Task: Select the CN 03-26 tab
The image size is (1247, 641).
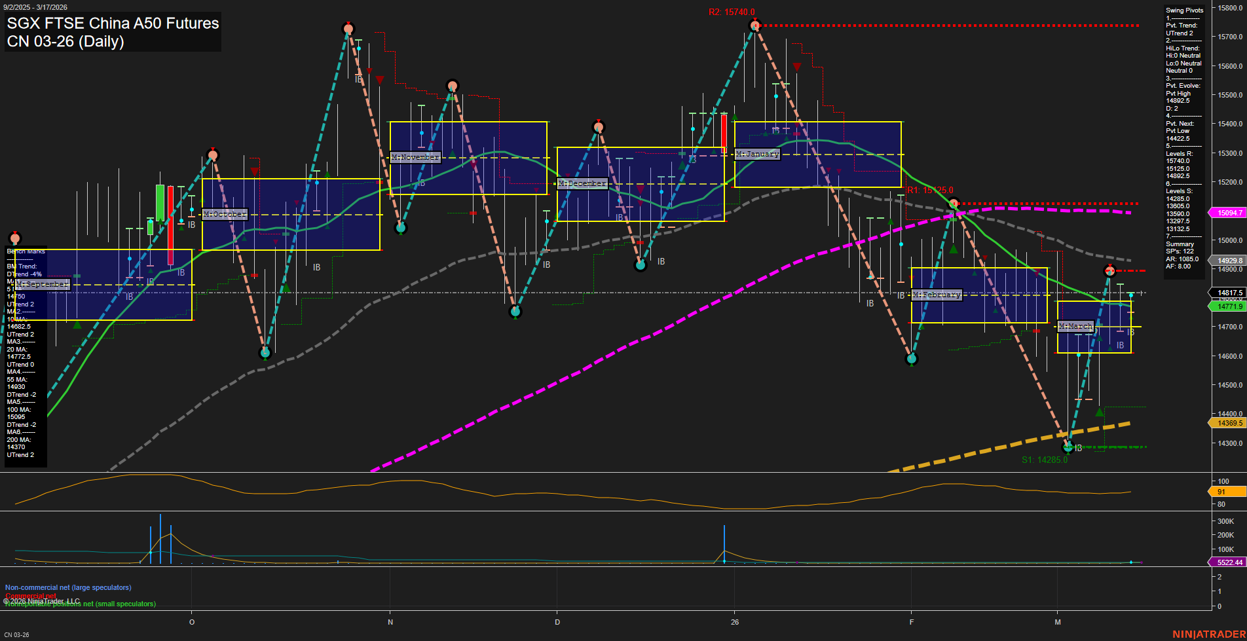Action: pyautogui.click(x=18, y=636)
